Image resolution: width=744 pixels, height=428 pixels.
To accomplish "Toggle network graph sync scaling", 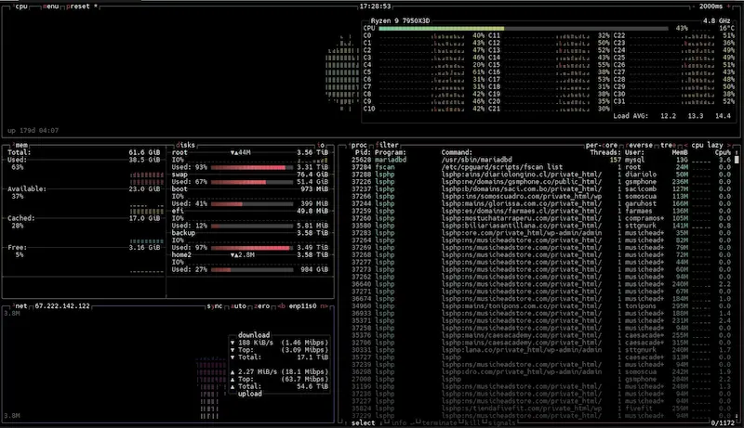I will pos(215,305).
